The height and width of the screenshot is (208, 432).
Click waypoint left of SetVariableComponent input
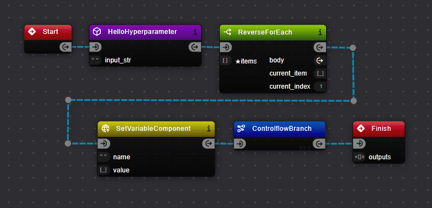coord(68,143)
